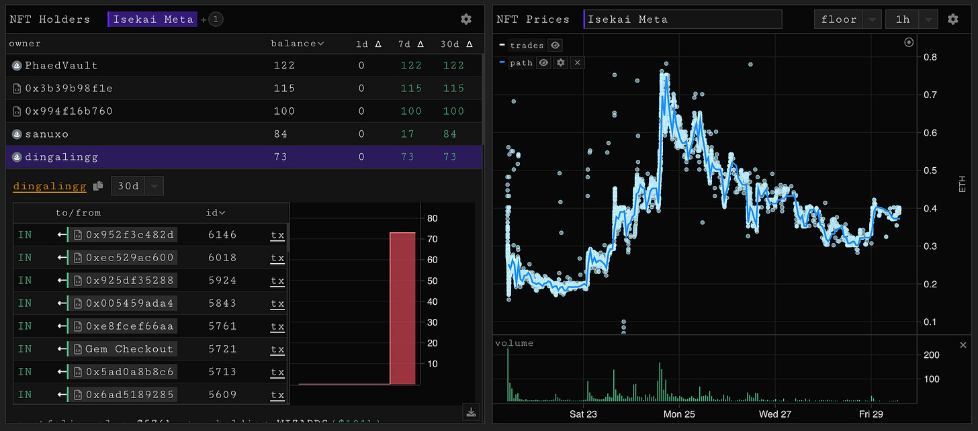
Task: Click the chart reset target icon
Action: (x=909, y=42)
